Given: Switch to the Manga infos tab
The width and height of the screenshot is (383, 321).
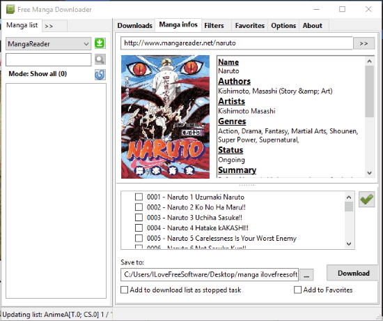Looking at the screenshot, I should click(x=178, y=24).
